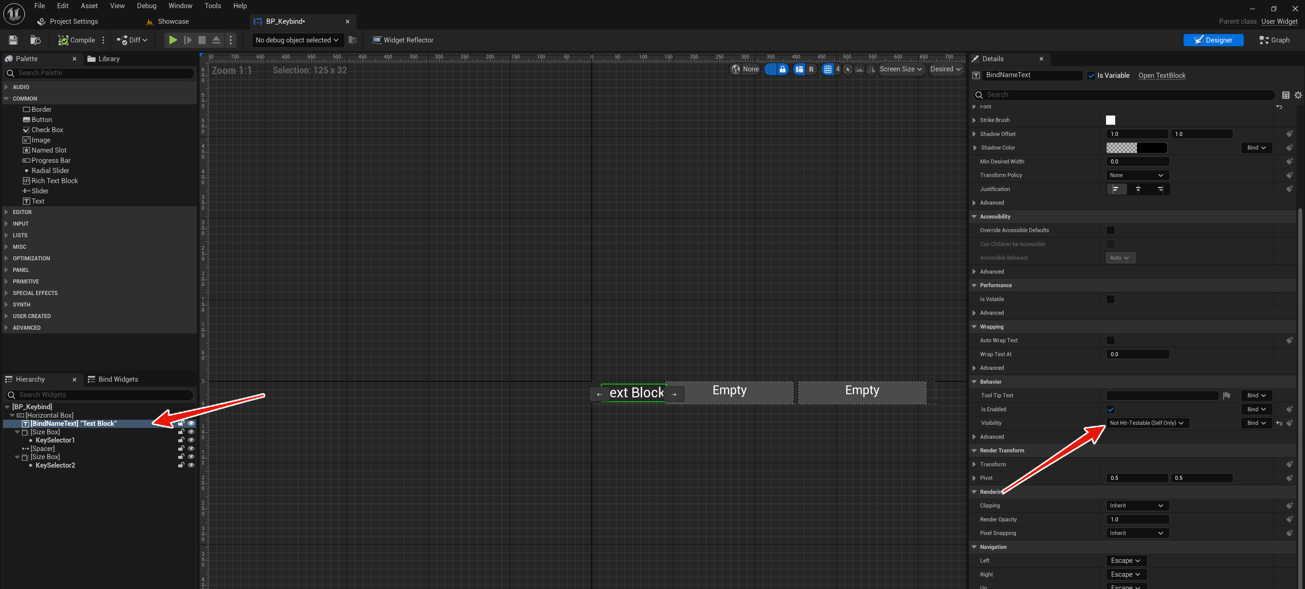
Task: Expand the EDITOR palette category
Action: tap(22, 212)
